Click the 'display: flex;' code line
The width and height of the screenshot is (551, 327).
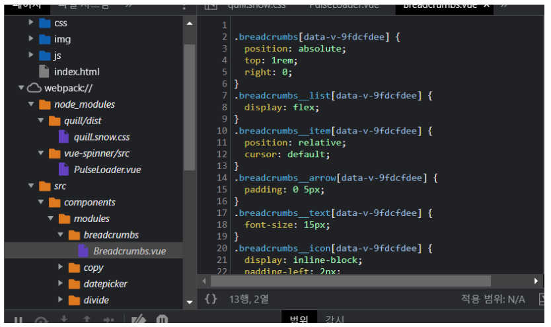pos(282,107)
